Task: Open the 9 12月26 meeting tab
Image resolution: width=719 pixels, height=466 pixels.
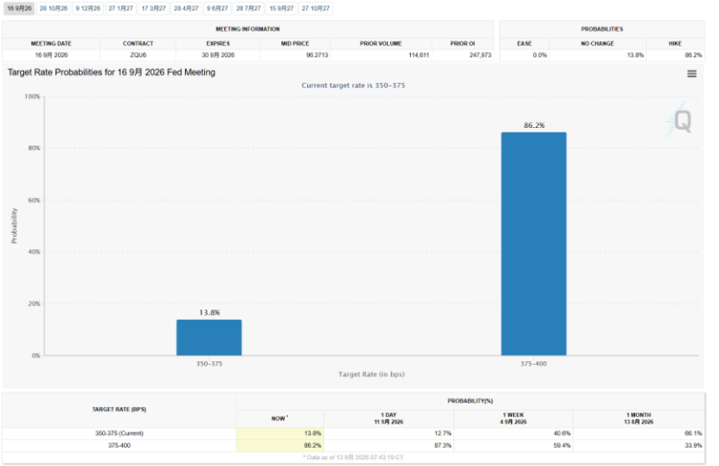Action: tap(87, 9)
